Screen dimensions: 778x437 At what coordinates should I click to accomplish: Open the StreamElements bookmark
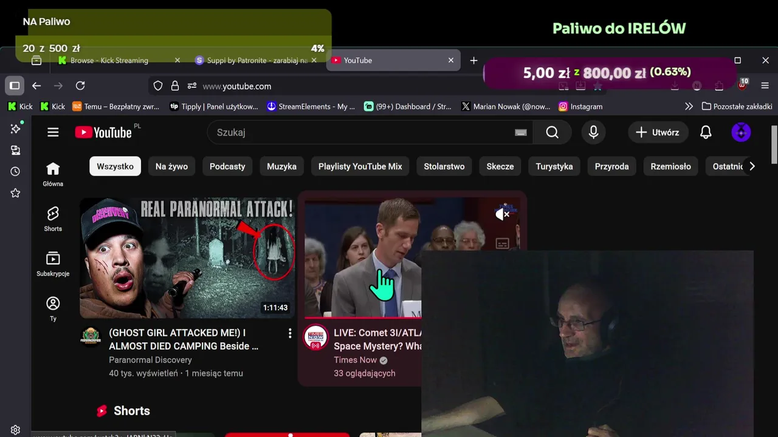[311, 106]
